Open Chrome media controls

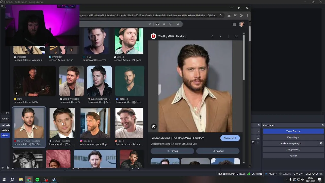(x=235, y=16)
